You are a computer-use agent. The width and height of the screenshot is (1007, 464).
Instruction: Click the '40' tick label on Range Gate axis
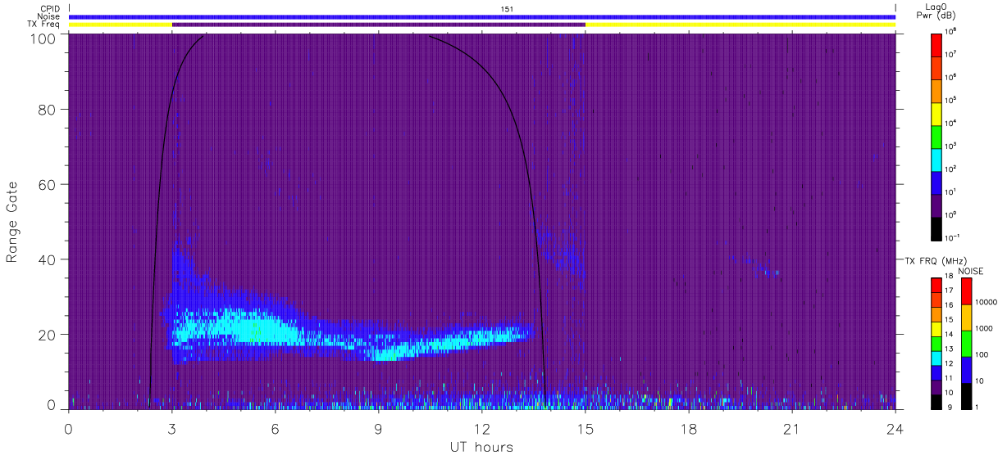click(48, 259)
